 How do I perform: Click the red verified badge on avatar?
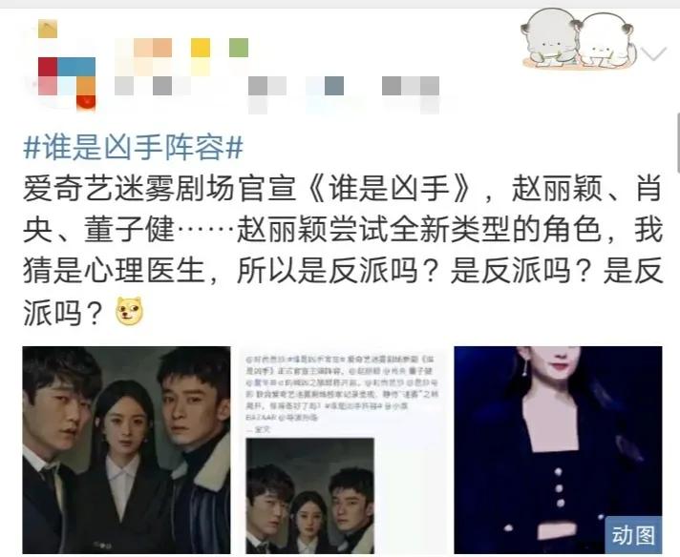86,102
